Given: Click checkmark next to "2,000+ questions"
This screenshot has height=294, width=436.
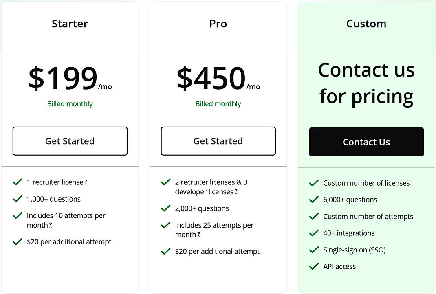Looking at the screenshot, I should [166, 208].
